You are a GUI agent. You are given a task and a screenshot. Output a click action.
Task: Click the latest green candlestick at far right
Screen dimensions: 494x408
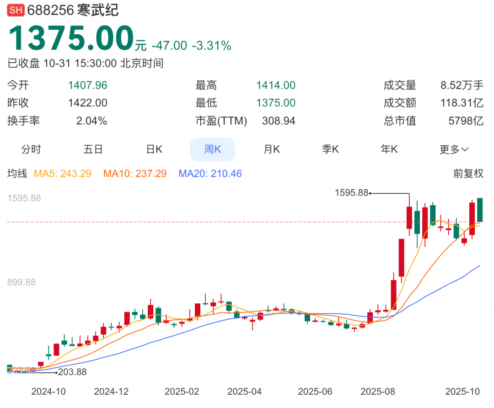coord(480,210)
